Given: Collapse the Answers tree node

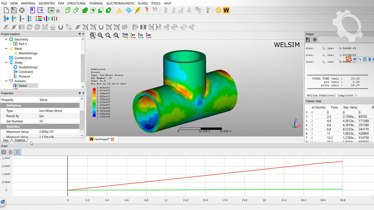Looking at the screenshot, I should tap(6, 81).
